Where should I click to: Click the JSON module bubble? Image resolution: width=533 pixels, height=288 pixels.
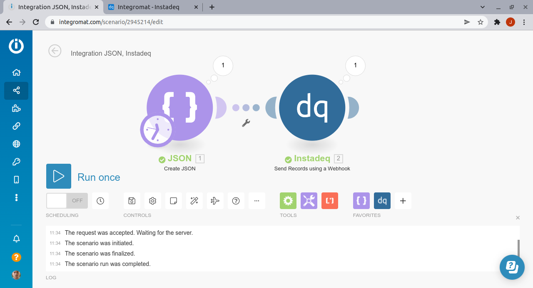pos(180,108)
